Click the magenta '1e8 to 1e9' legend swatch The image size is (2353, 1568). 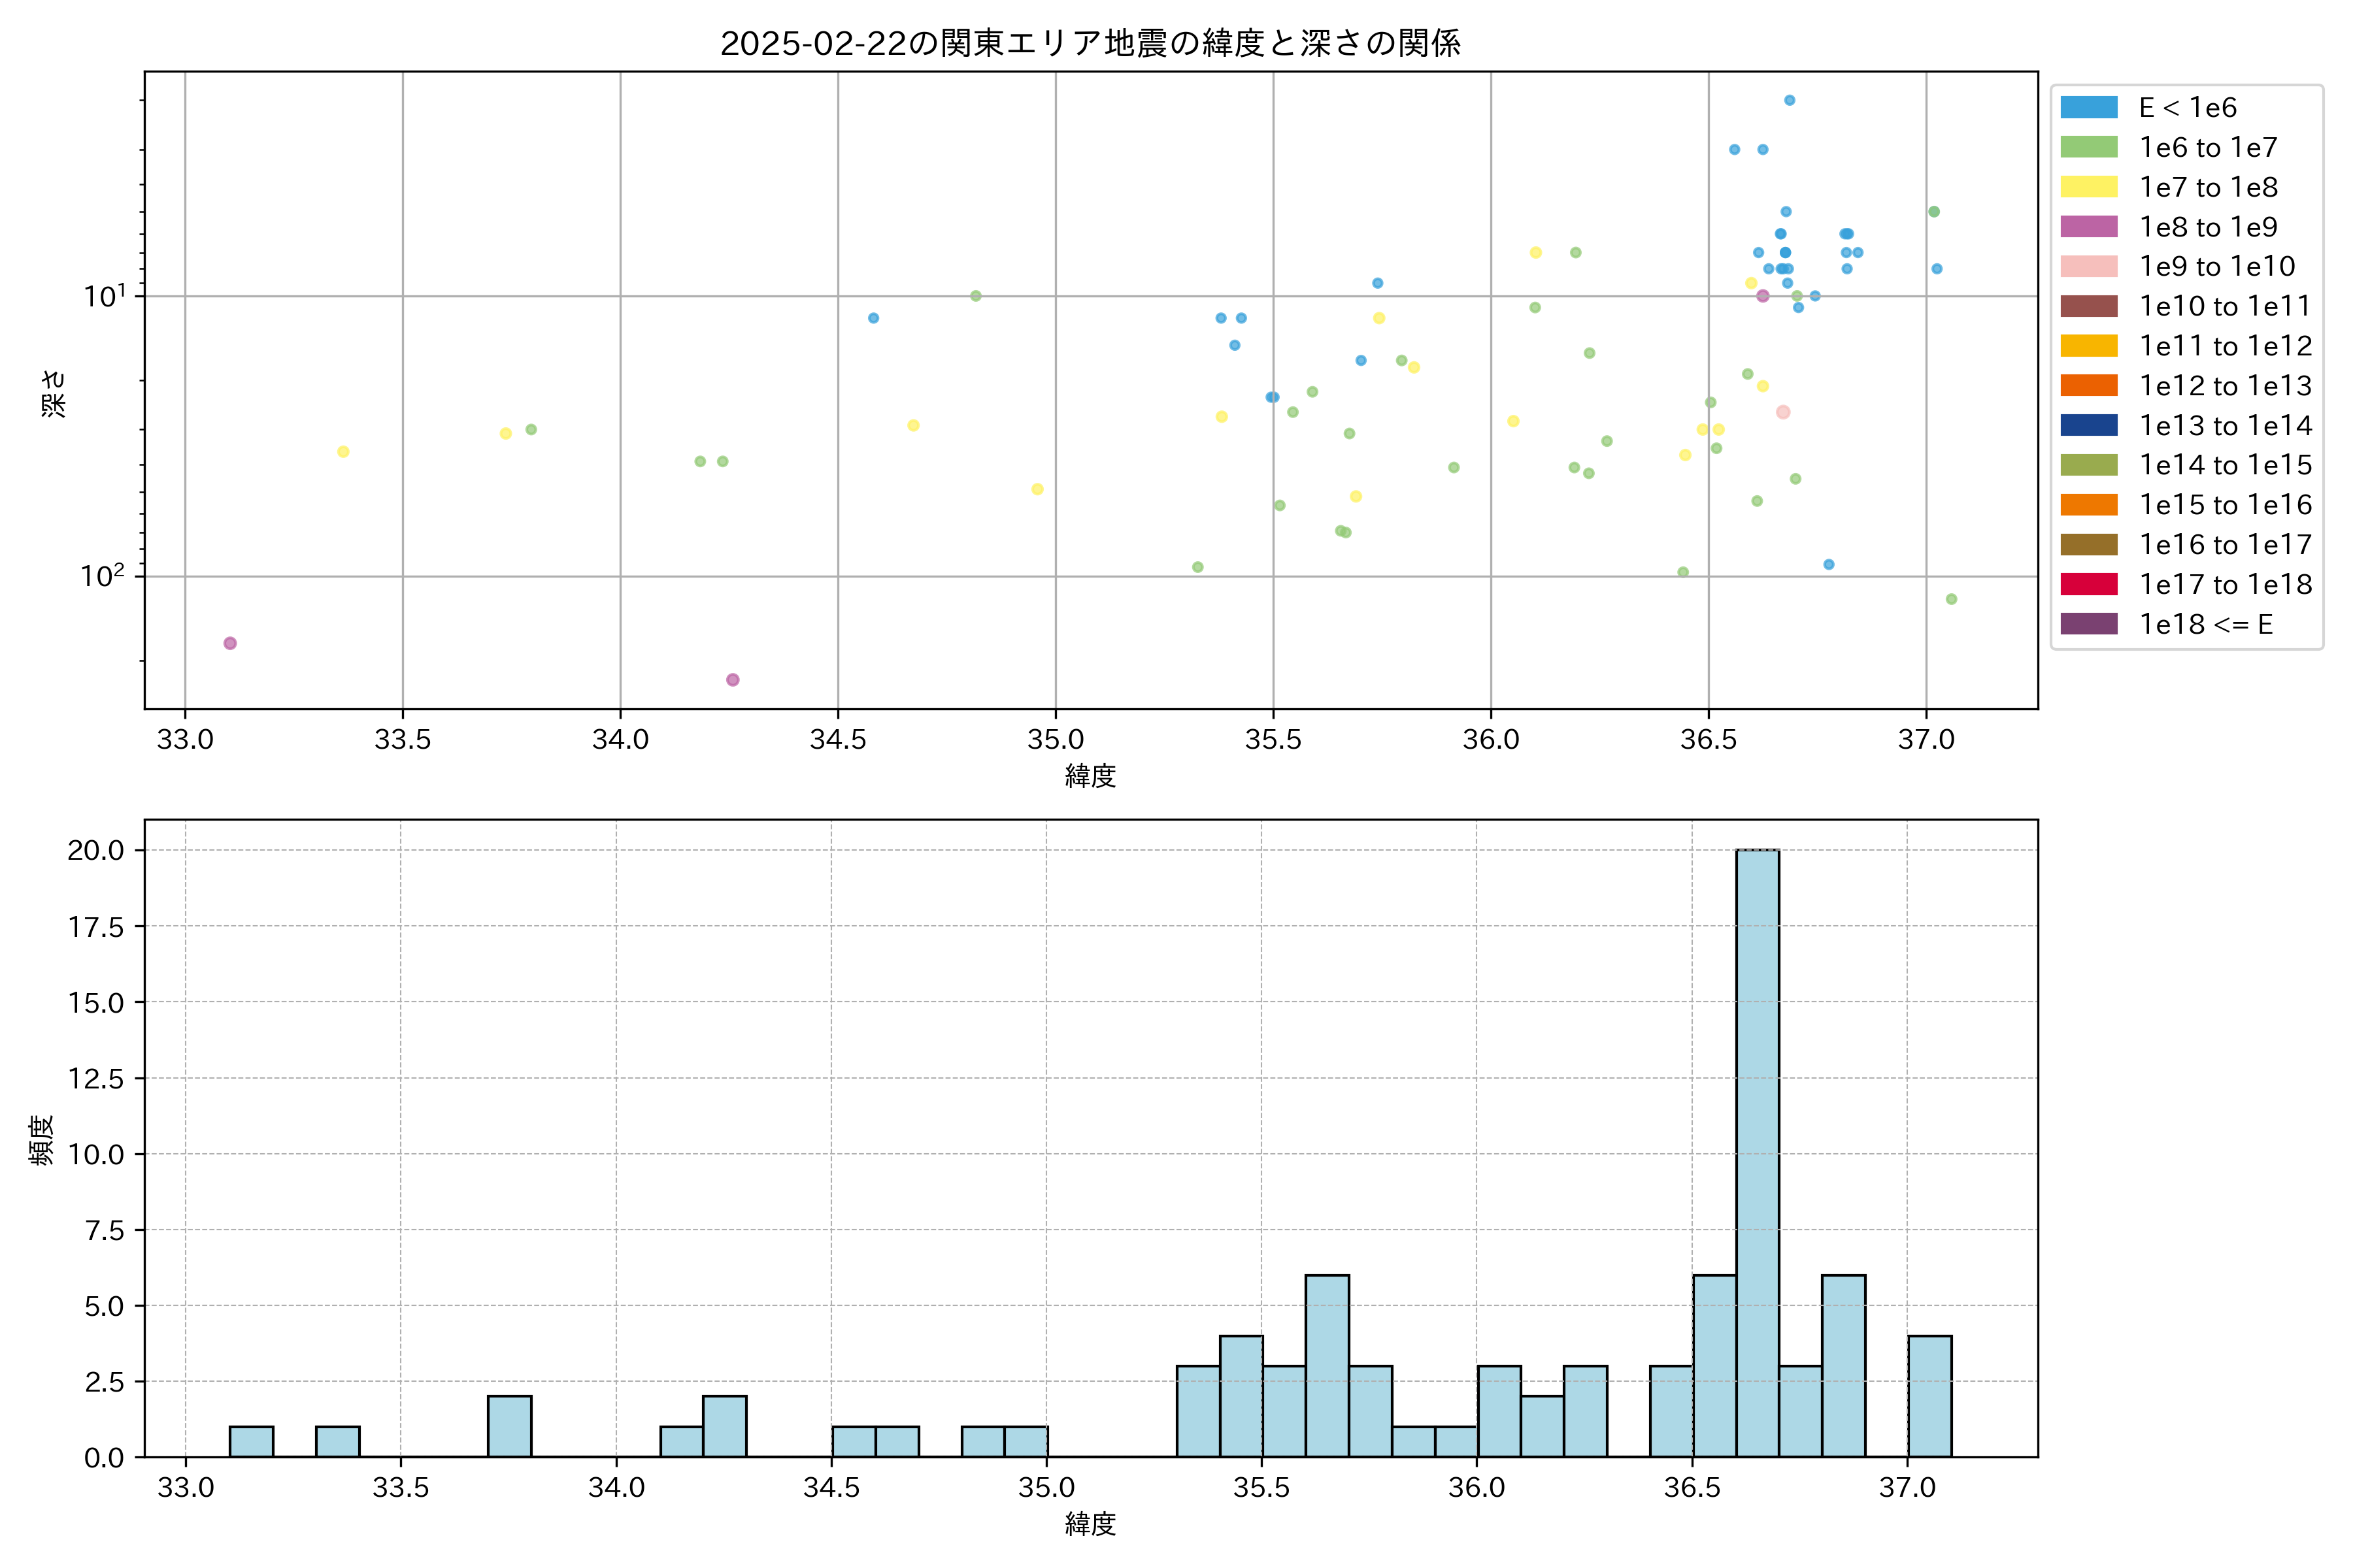2088,227
